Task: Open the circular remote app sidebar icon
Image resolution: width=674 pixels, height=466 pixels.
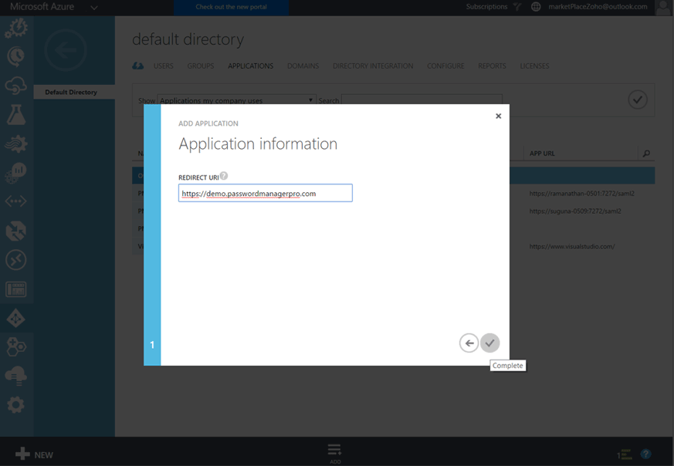Action: 16,260
